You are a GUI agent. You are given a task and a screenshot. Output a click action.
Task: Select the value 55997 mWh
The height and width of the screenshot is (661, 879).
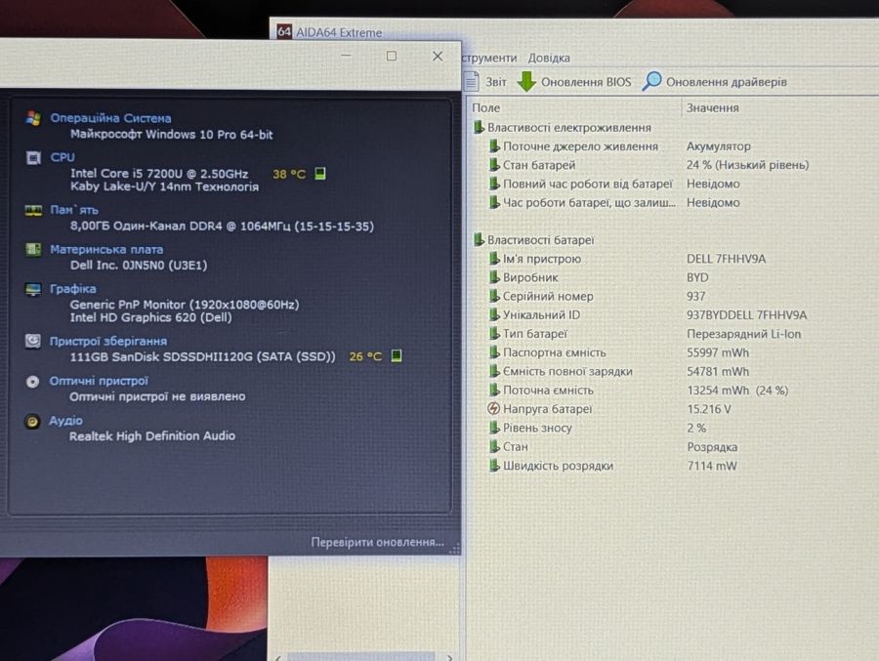[x=718, y=352]
